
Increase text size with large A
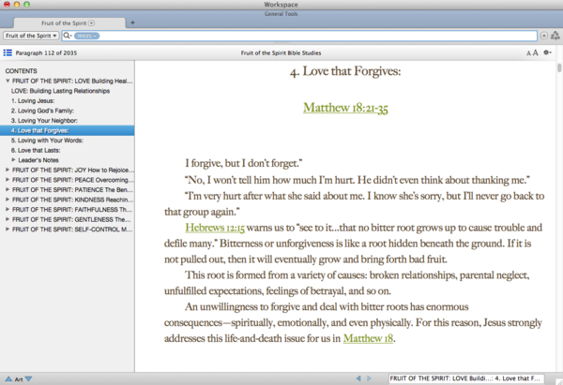(535, 52)
